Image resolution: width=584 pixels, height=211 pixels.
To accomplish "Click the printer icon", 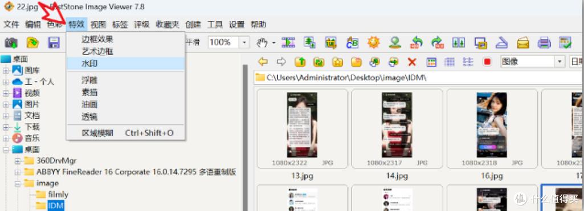I will (x=544, y=43).
